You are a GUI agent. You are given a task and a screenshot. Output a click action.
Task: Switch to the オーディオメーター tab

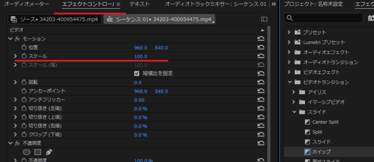27,4
